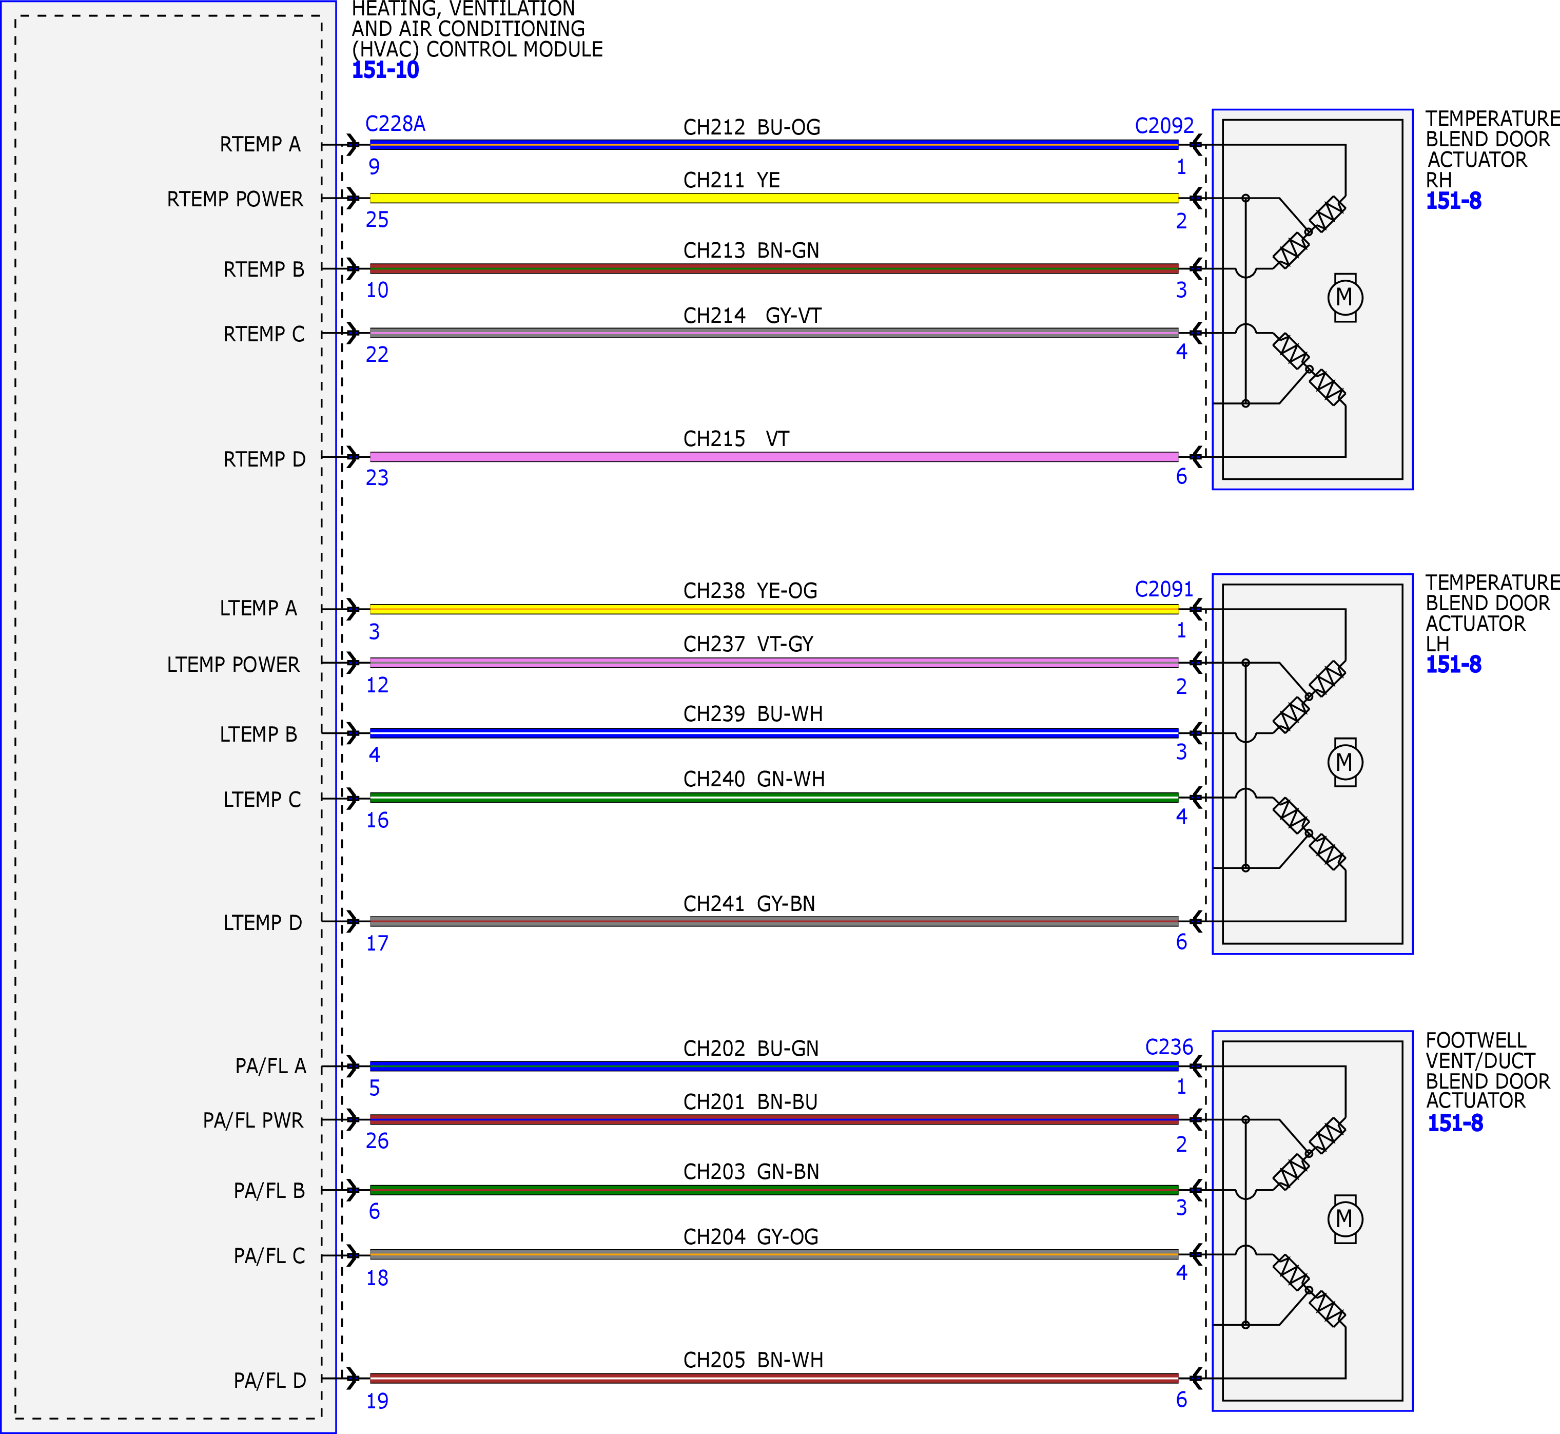The width and height of the screenshot is (1560, 1434).
Task: Click the motor symbol in LH actuator
Action: point(1345,762)
